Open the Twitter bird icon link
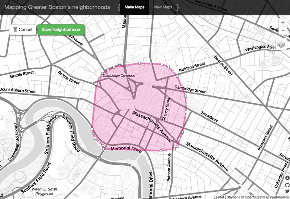290x199 pixels. click(287, 191)
